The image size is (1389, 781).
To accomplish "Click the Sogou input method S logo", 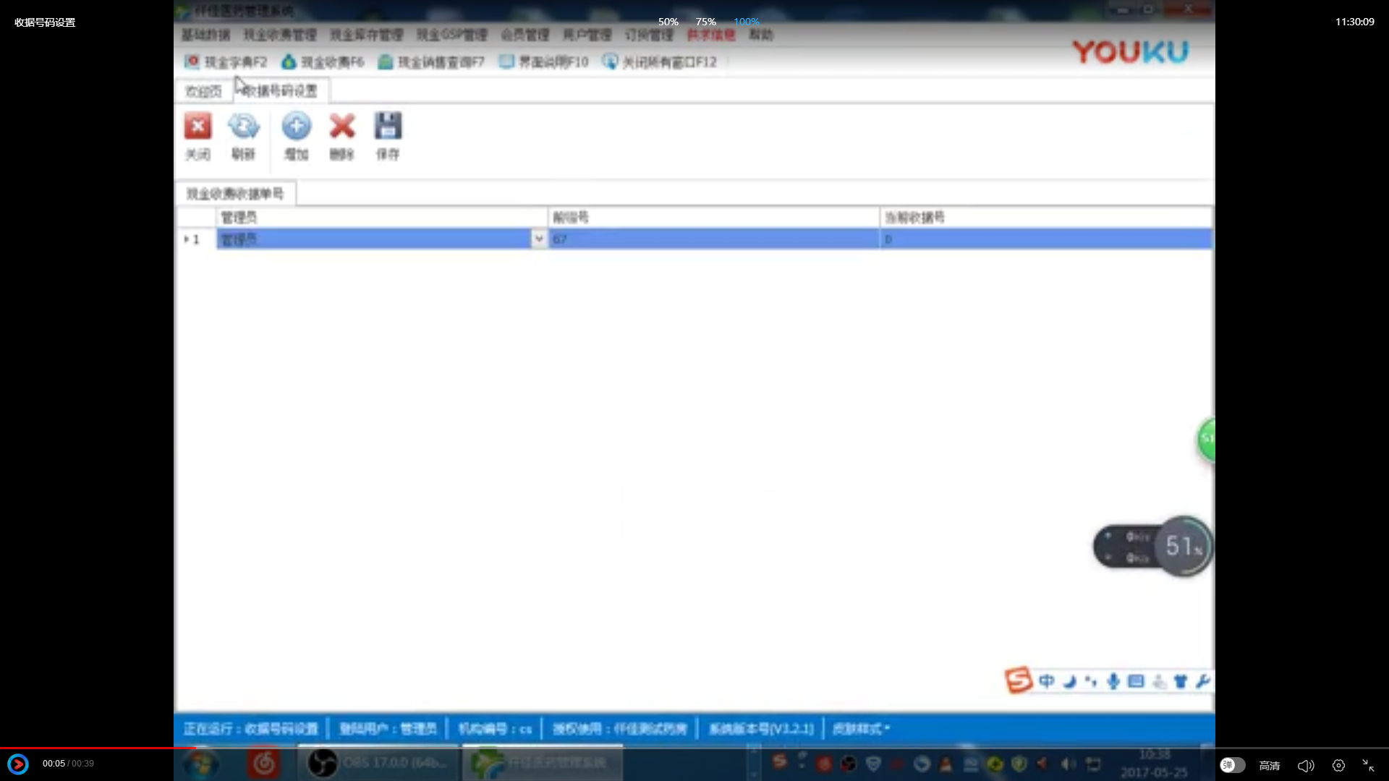I will pyautogui.click(x=1019, y=680).
